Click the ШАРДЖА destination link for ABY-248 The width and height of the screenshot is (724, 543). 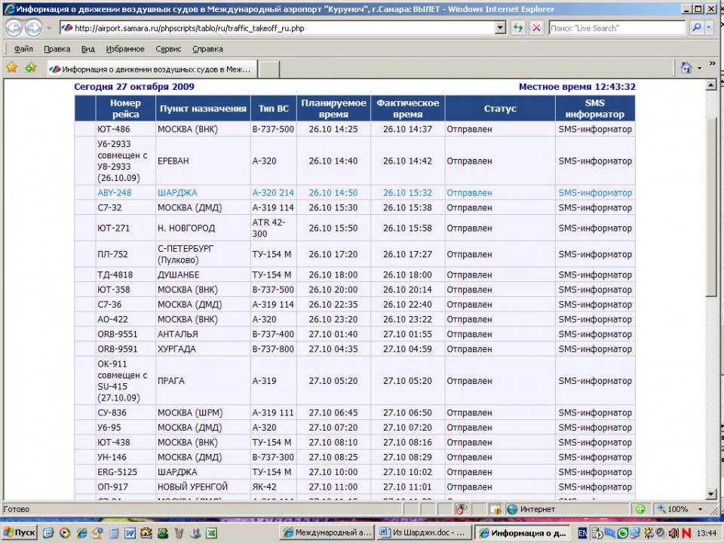point(177,193)
